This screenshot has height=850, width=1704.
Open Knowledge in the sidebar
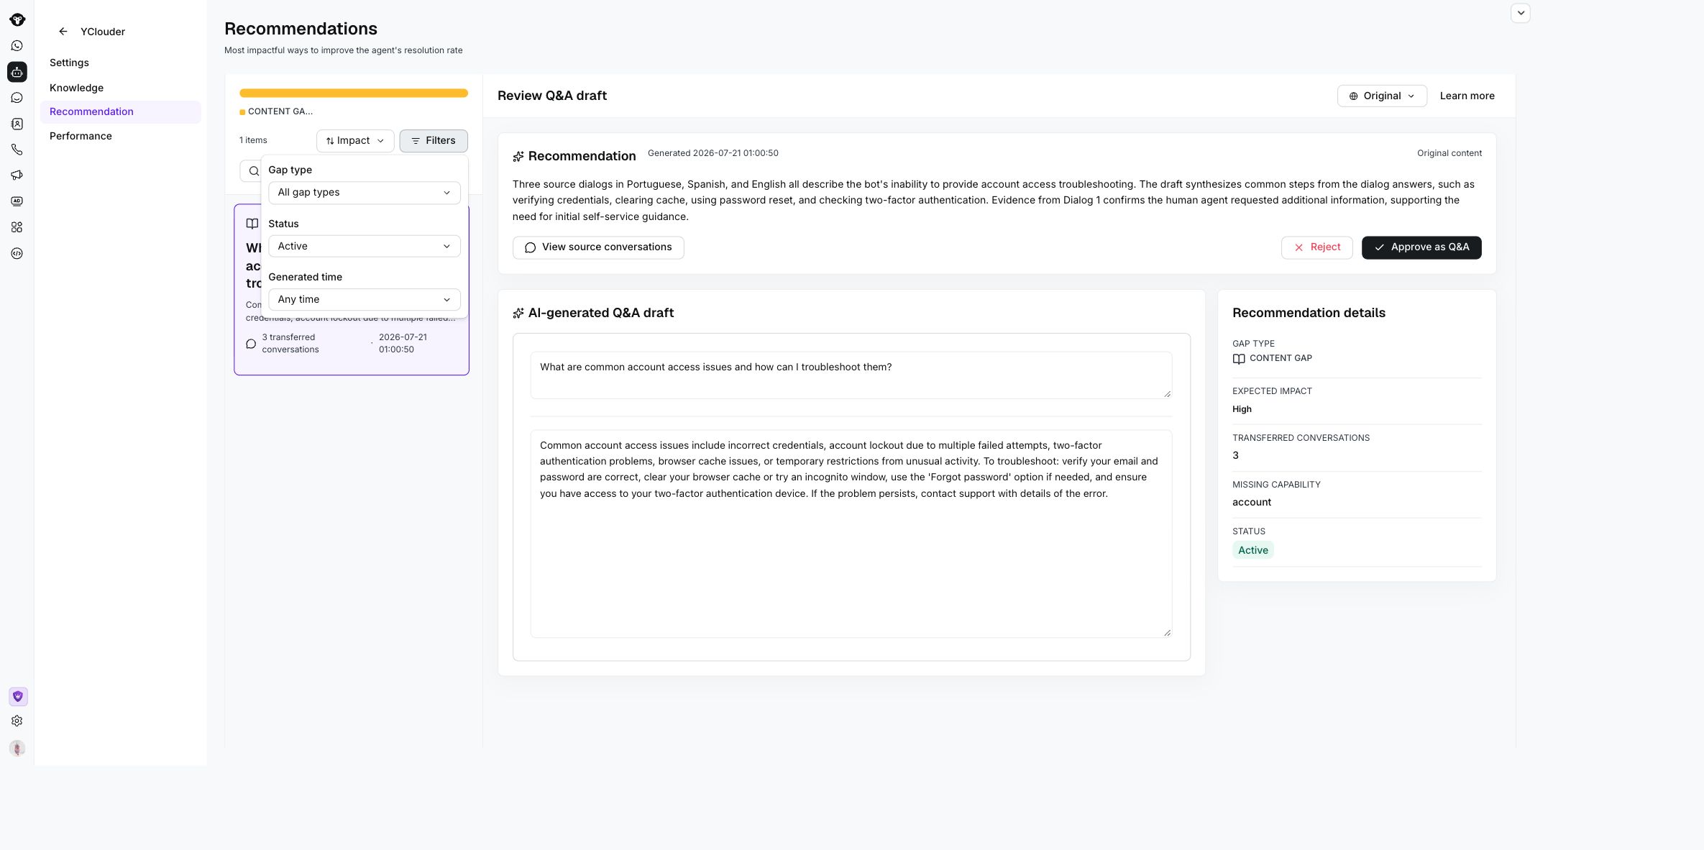tap(76, 88)
